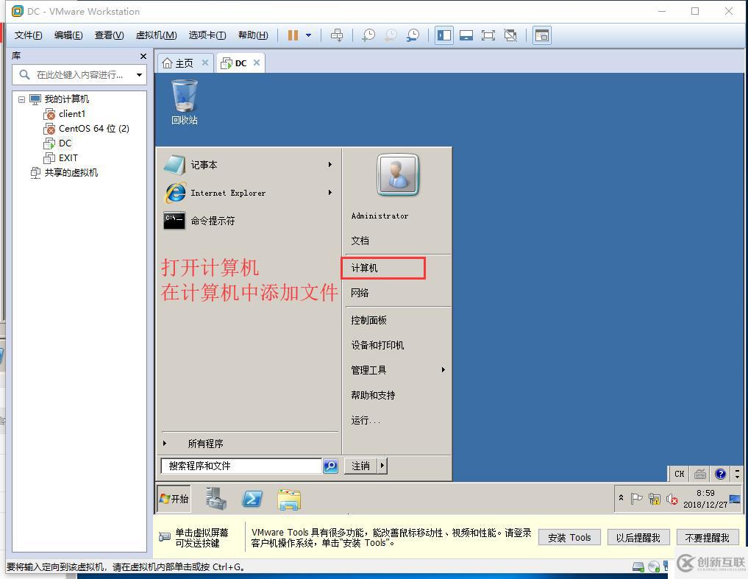Image resolution: width=748 pixels, height=579 pixels.
Task: Click the language bar help question icon
Action: pyautogui.click(x=720, y=474)
